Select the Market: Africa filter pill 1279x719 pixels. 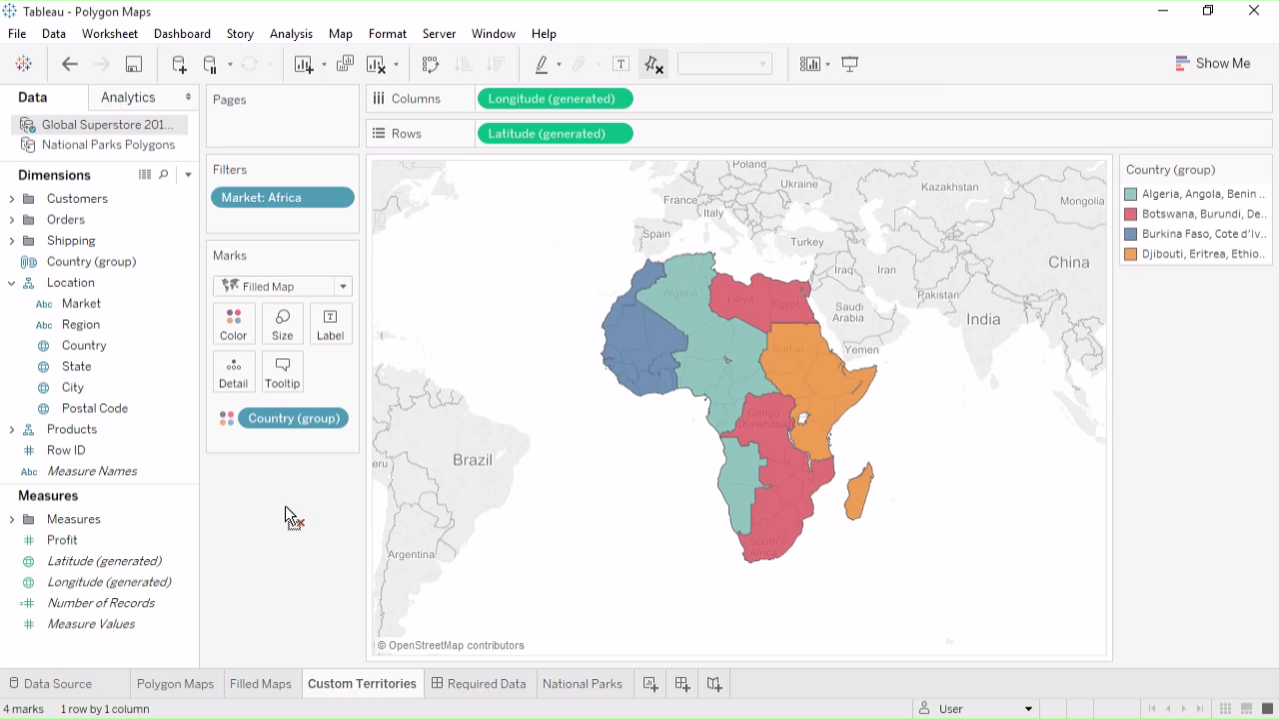(283, 198)
